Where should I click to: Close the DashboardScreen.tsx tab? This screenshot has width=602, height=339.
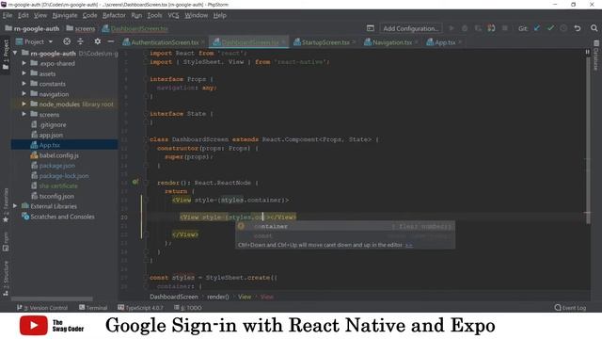point(284,41)
